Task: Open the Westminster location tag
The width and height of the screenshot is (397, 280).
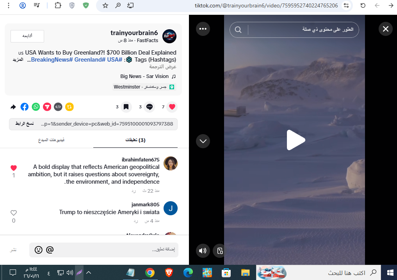Action: coord(144,87)
